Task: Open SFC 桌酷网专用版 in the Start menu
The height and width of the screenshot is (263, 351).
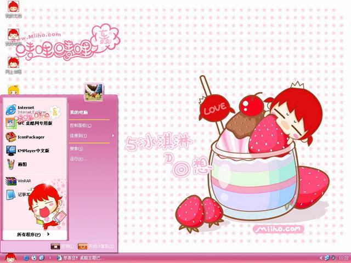Action: [x=29, y=123]
